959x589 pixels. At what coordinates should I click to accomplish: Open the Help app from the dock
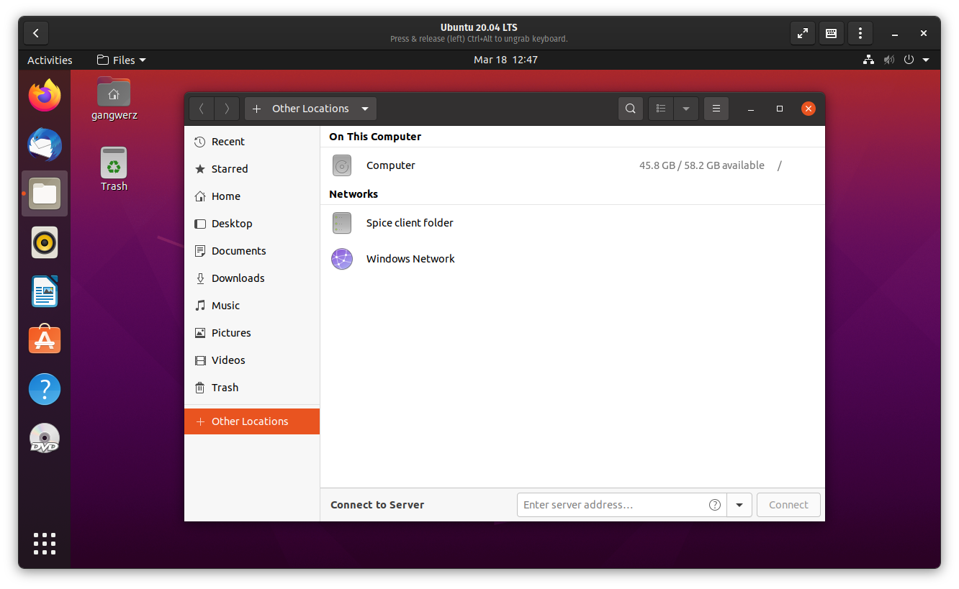(x=45, y=389)
